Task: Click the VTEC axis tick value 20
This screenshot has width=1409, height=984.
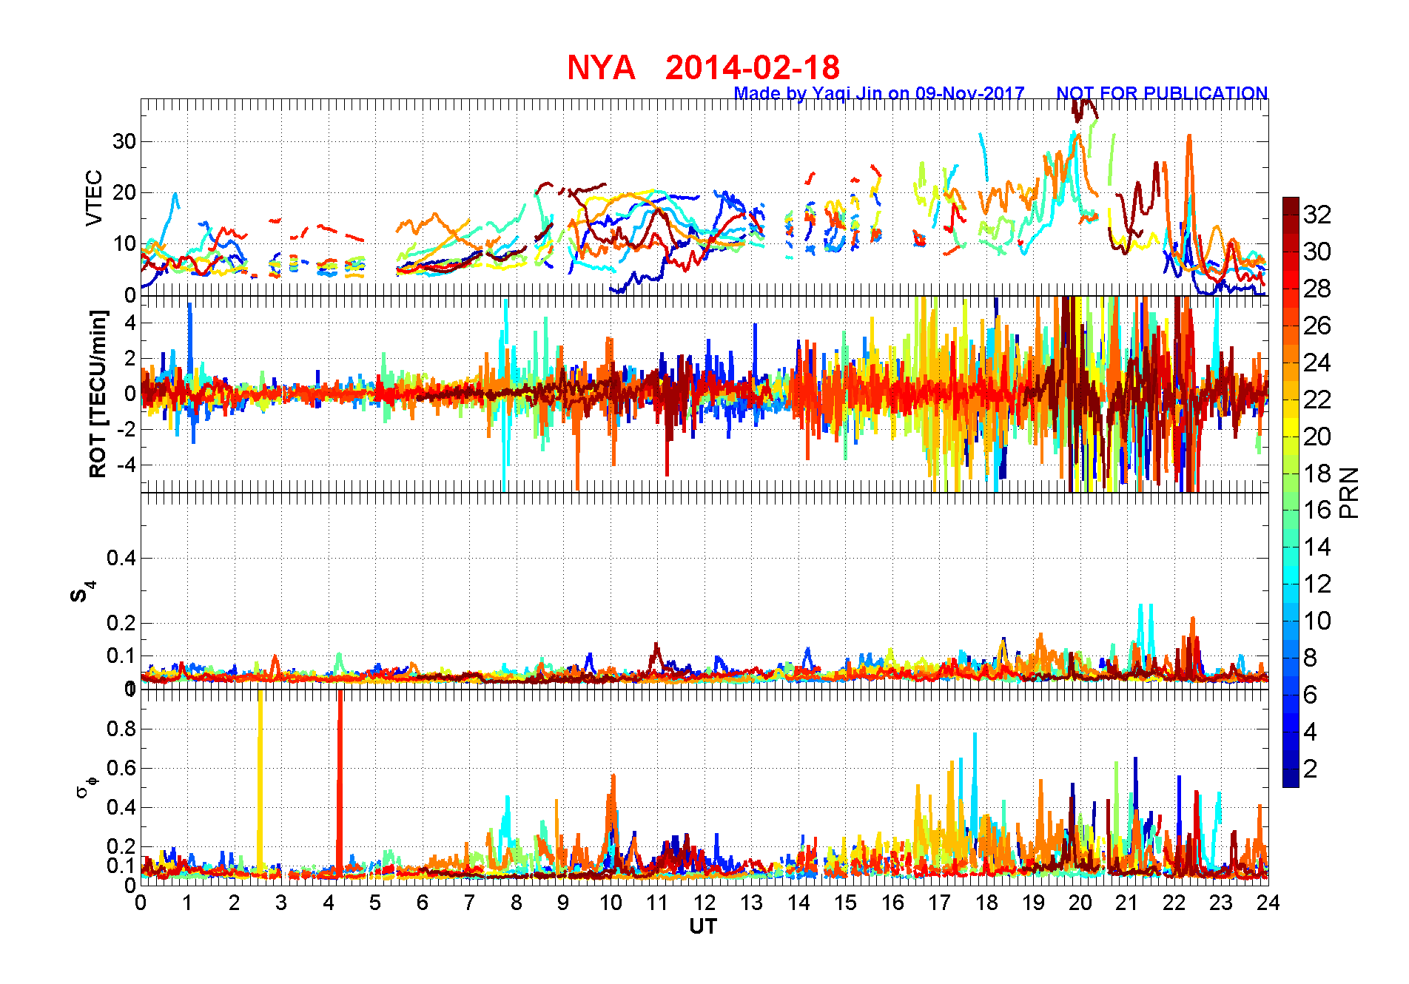Action: (124, 192)
